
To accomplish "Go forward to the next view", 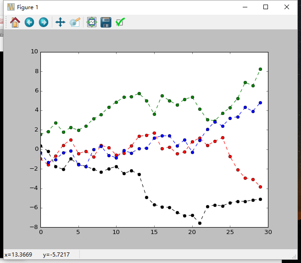I will pyautogui.click(x=44, y=23).
